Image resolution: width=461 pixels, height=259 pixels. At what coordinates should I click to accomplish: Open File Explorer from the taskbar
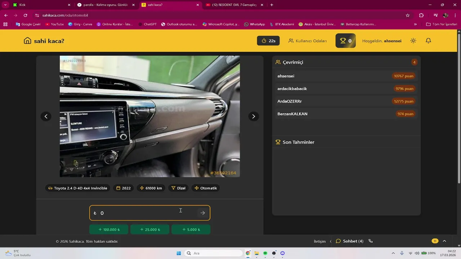point(256,253)
